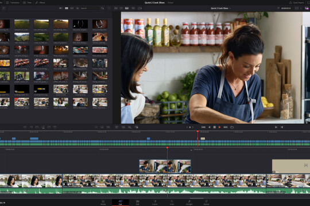
Task: Switch to the Color page
Action: (x=172, y=203)
